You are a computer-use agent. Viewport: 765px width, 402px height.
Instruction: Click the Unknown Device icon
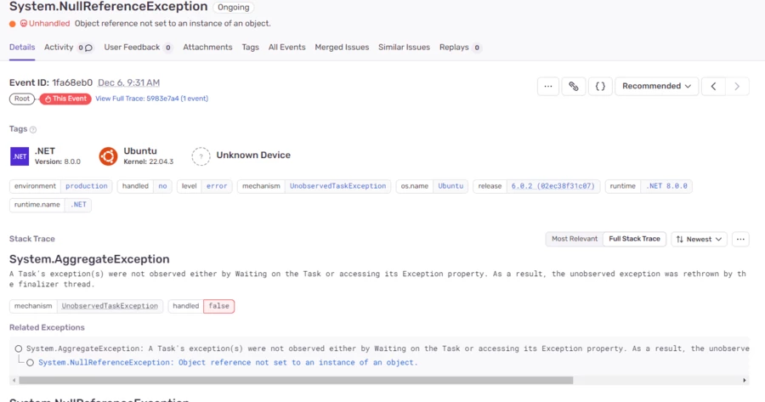[x=201, y=156]
